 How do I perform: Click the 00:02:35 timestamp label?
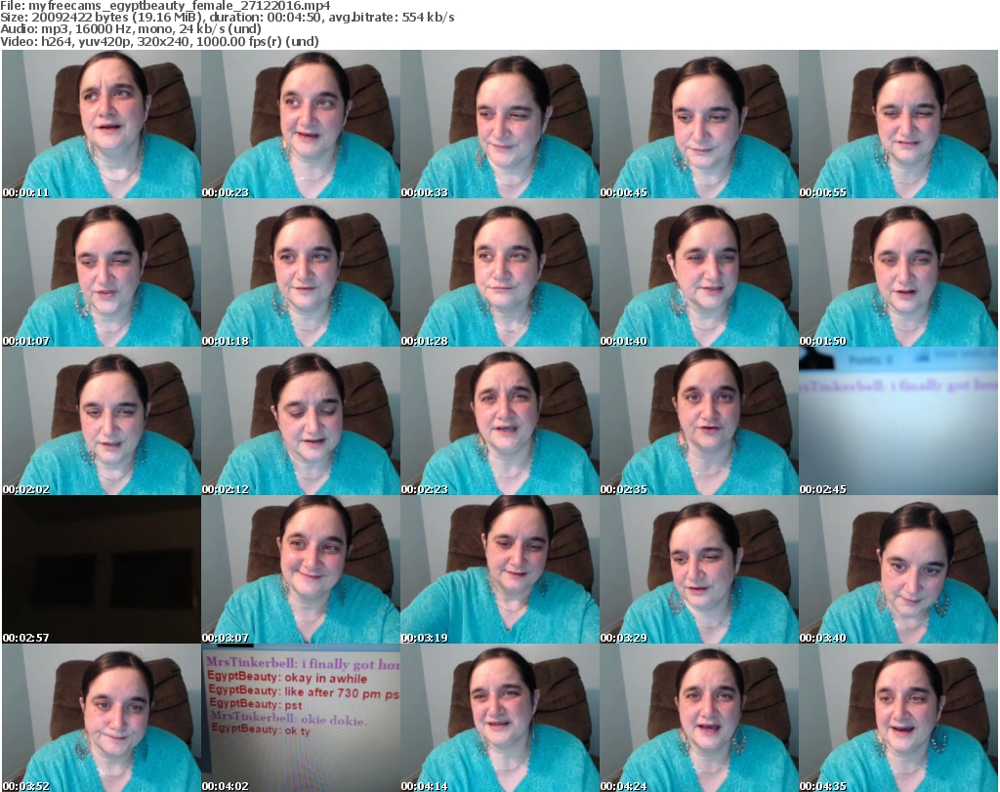pyautogui.click(x=624, y=489)
